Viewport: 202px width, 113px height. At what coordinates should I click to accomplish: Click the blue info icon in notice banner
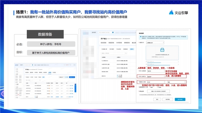coord(141,37)
